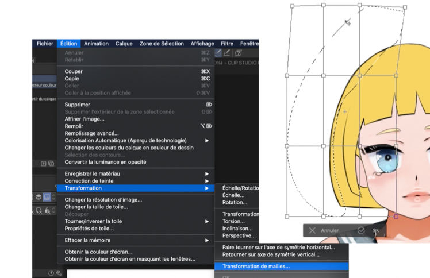This screenshot has height=278, width=430.
Task: Click the help speech-bubble icon in toolbar
Action: tap(238, 53)
